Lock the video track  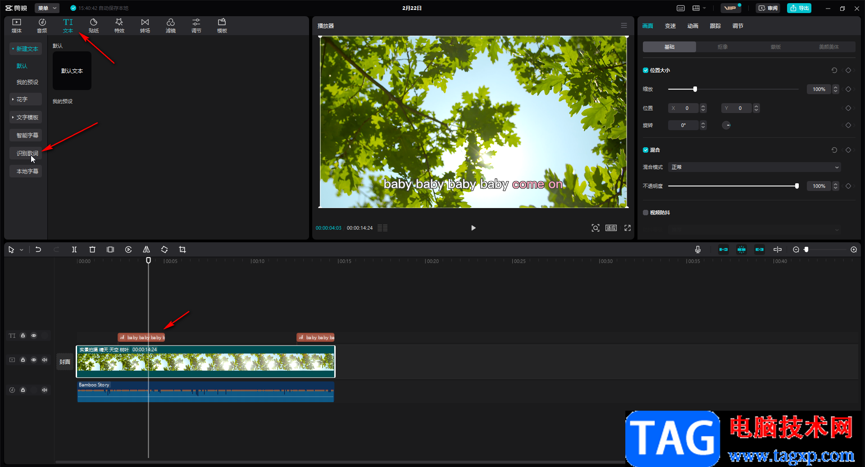click(23, 360)
